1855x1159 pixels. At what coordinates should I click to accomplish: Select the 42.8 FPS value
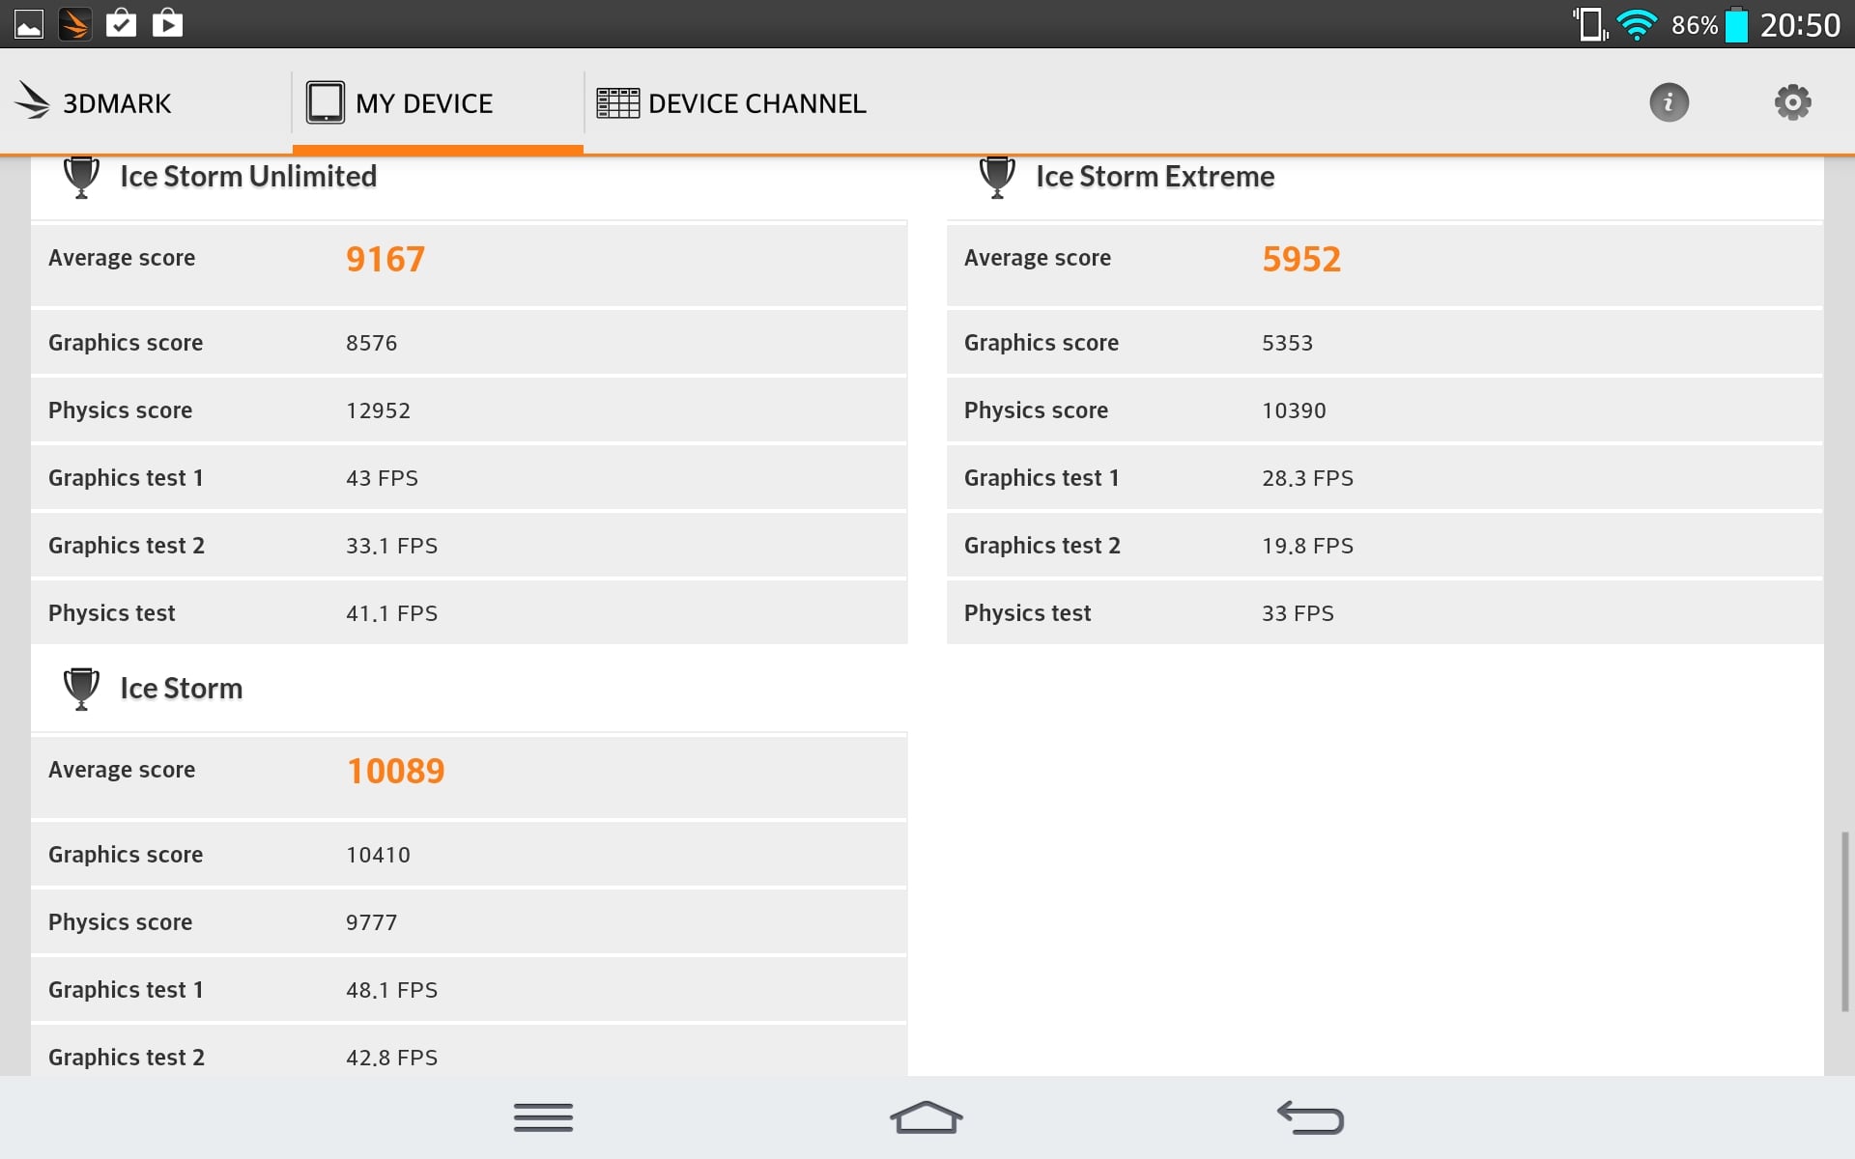coord(392,1058)
